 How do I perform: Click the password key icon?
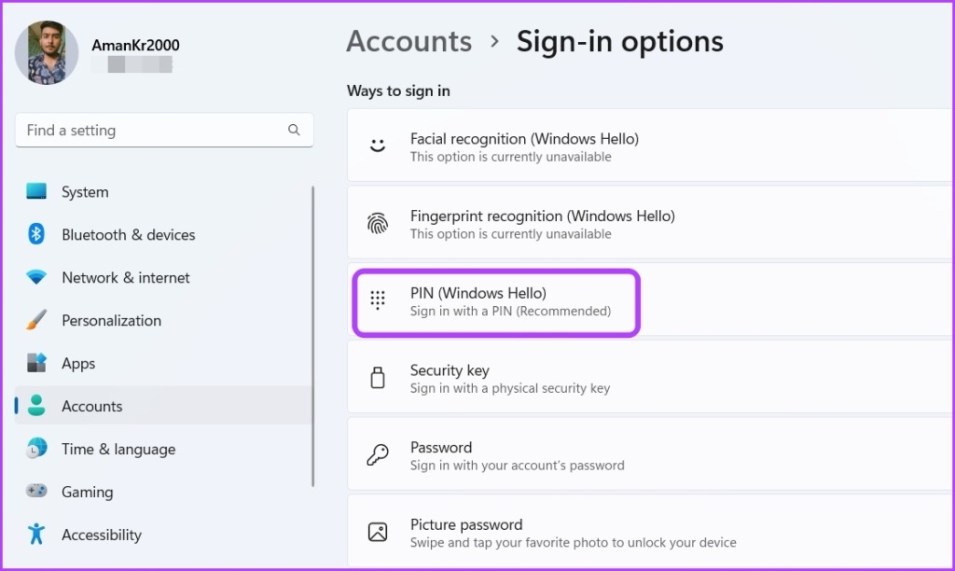coord(377,454)
